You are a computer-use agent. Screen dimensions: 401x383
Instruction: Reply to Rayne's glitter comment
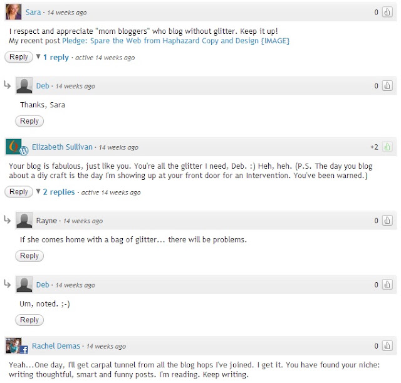tap(29, 256)
